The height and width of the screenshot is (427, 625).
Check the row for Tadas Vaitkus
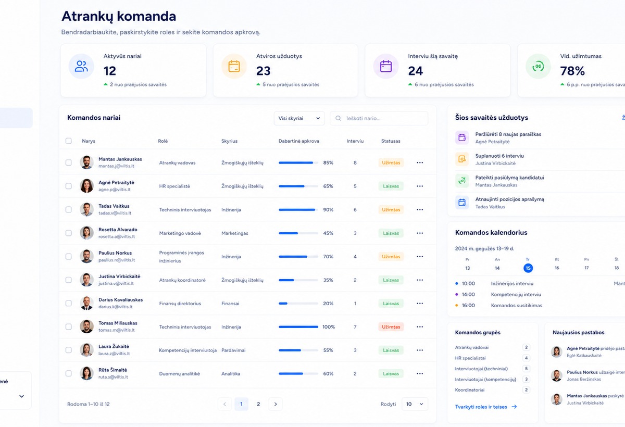pyautogui.click(x=69, y=209)
